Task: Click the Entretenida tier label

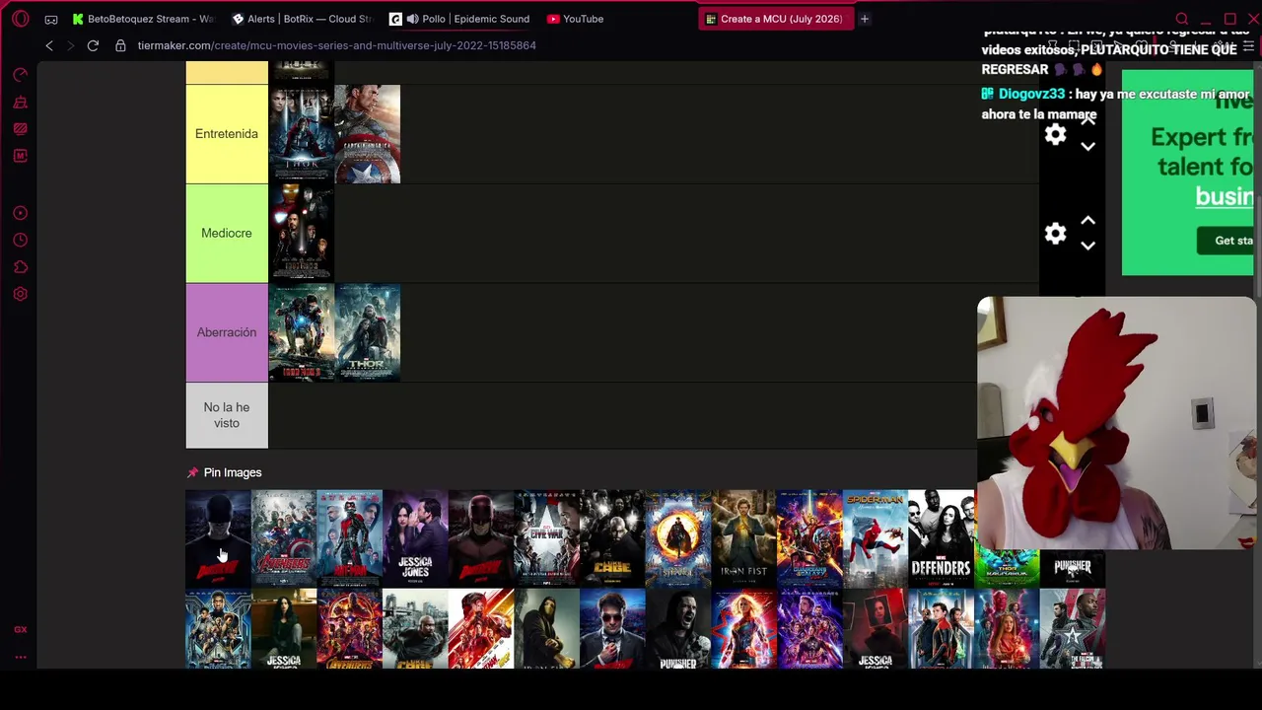Action: pos(227,134)
